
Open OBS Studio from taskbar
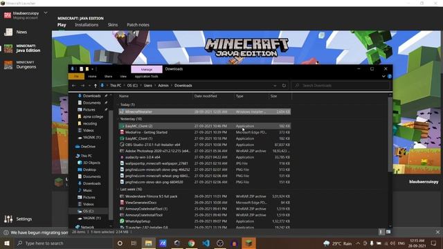click(220, 243)
